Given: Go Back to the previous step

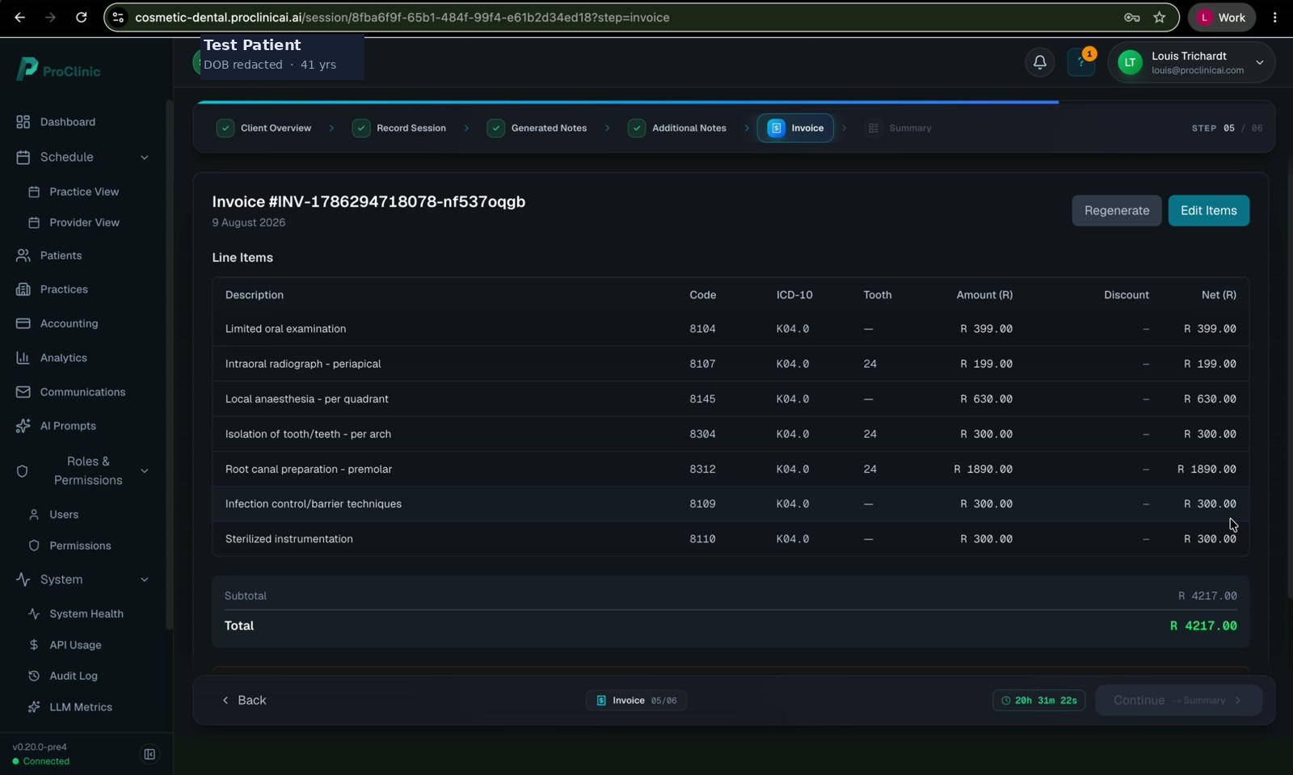Looking at the screenshot, I should pyautogui.click(x=244, y=701).
